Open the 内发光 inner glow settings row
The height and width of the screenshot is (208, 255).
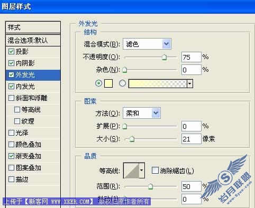click(33, 87)
